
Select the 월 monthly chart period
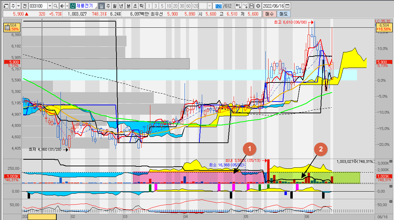115,6
